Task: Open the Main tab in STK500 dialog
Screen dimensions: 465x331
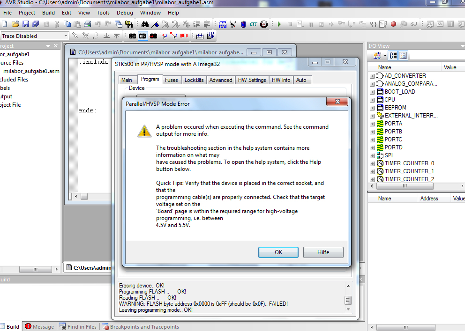Action: tap(127, 80)
